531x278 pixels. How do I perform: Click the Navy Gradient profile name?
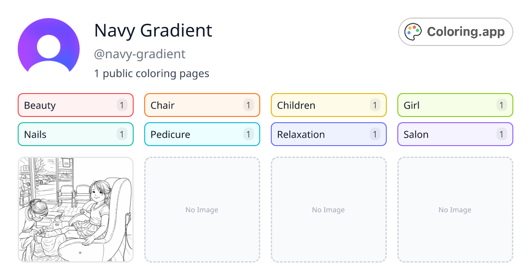(x=153, y=30)
